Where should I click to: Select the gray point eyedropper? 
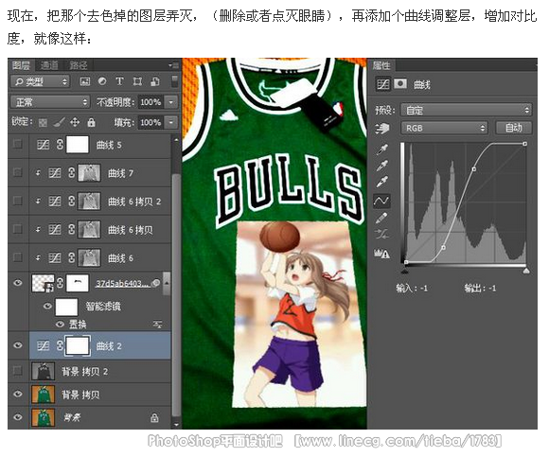coord(381,166)
